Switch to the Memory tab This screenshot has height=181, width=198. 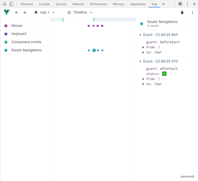(119, 4)
